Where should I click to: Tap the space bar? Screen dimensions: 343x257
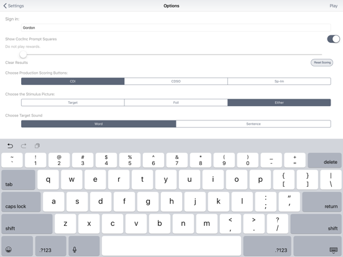tap(171, 246)
